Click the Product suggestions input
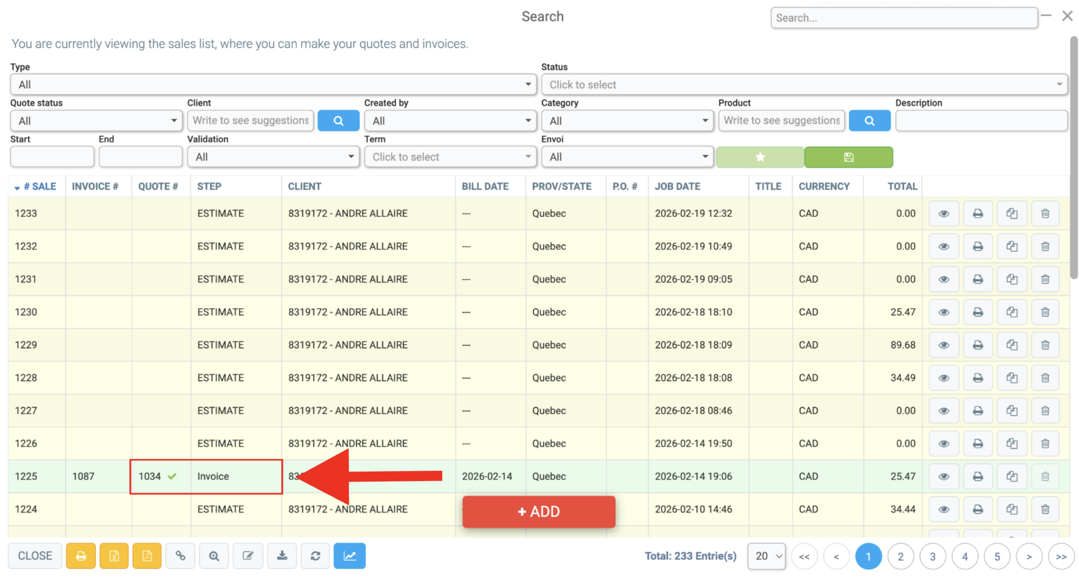This screenshot has width=1079, height=577. coord(782,120)
